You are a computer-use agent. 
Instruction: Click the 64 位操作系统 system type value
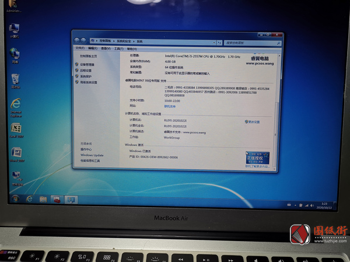[x=174, y=68]
